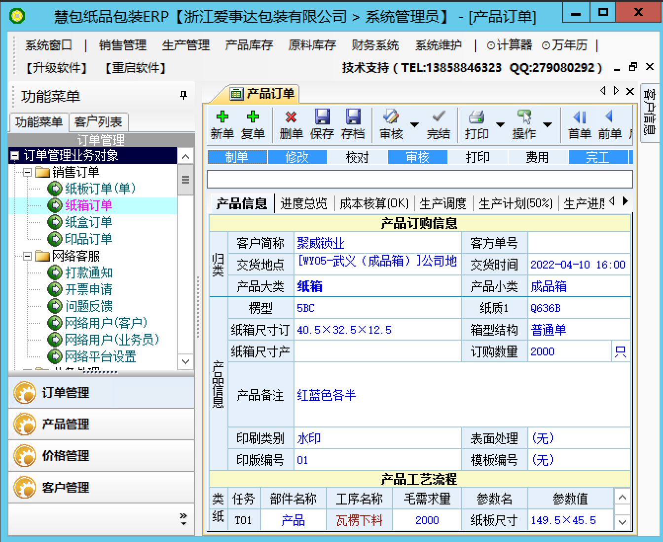Open 网络用户(客户) tree item
Viewport: 663px width, 542px height.
106,323
